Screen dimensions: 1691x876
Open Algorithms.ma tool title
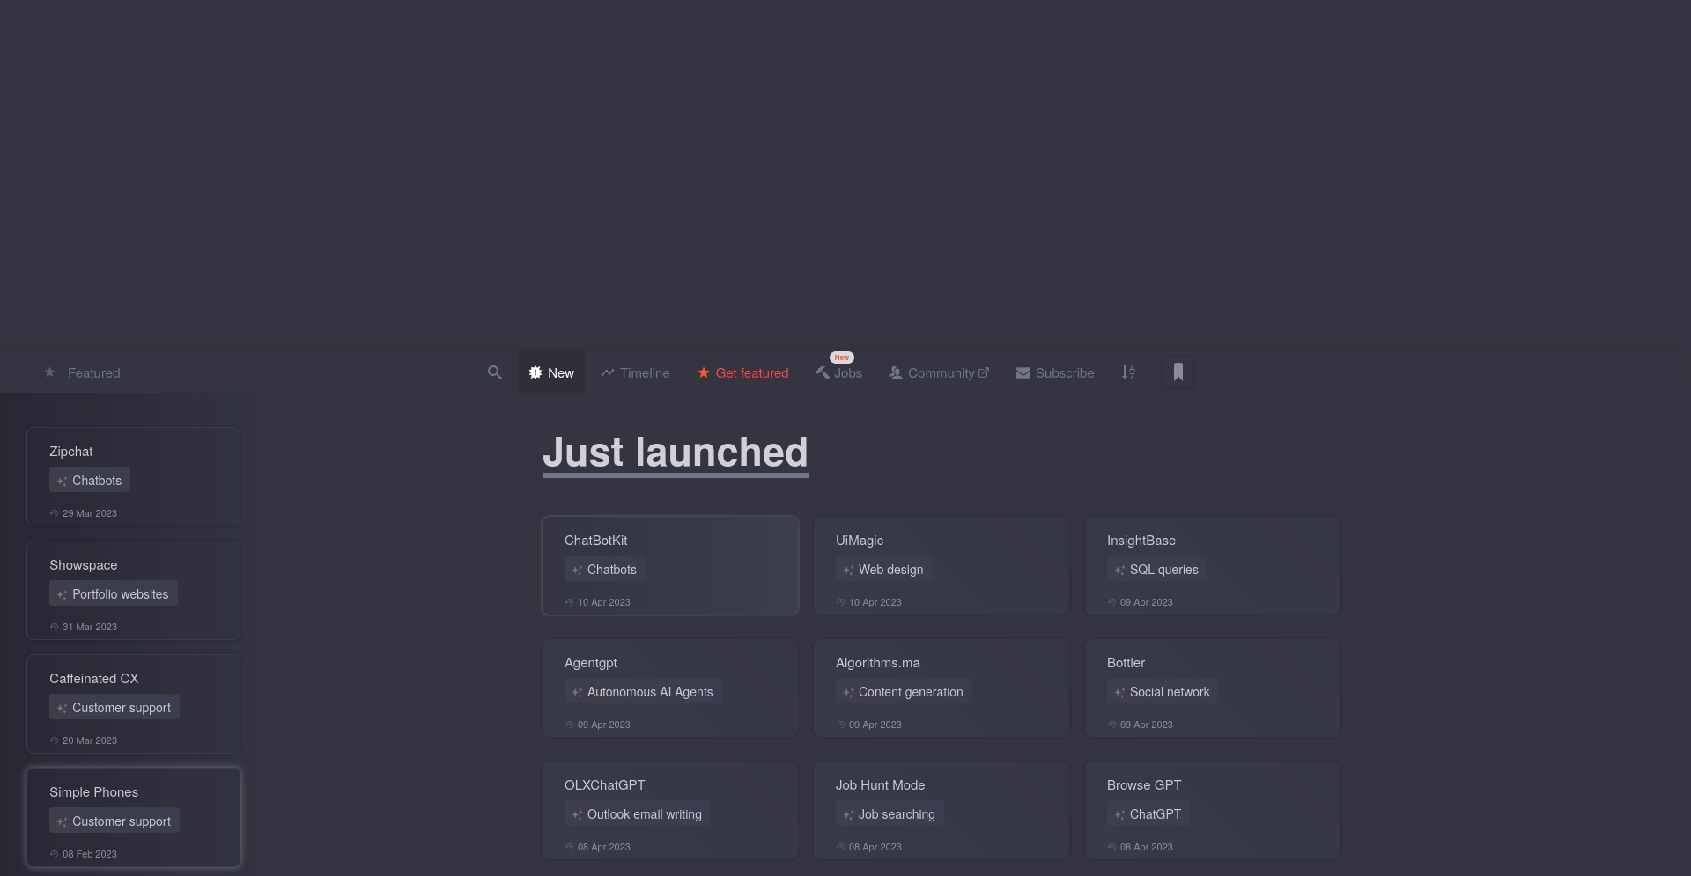click(x=878, y=663)
